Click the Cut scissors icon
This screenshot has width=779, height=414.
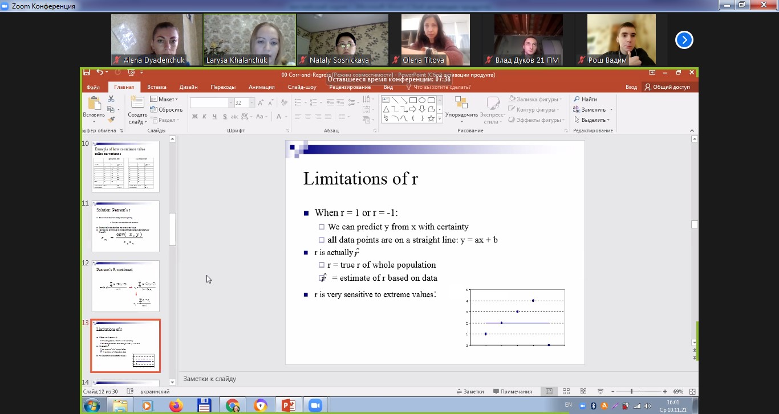coord(111,99)
